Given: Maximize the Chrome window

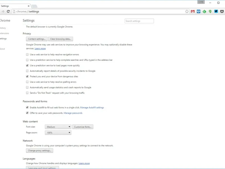Looking at the screenshot, I should [x=218, y=3].
